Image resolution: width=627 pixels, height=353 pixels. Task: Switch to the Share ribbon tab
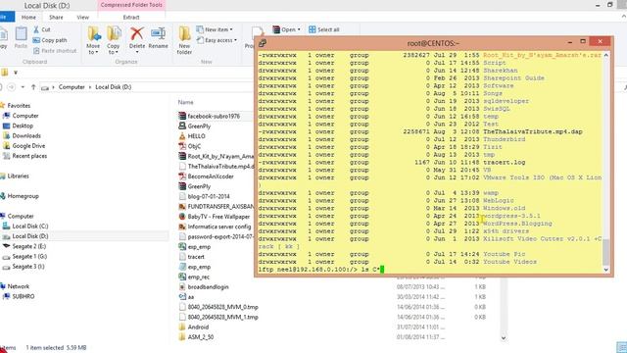[x=56, y=18]
